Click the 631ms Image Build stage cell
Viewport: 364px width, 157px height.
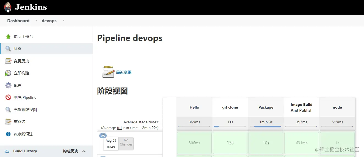pyautogui.click(x=302, y=143)
